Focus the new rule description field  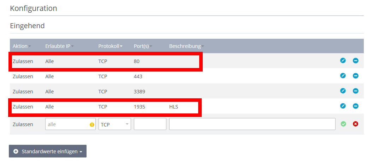point(252,124)
